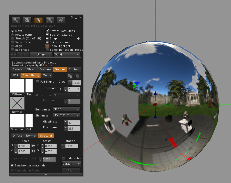Enable Select Reflection Probes checkbox

(x=47, y=50)
